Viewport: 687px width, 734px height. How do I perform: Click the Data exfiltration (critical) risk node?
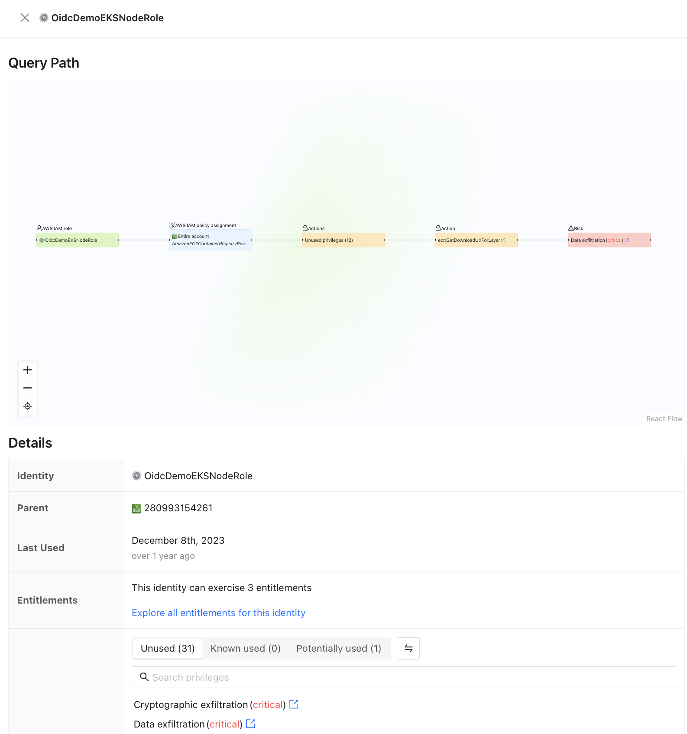(x=596, y=240)
